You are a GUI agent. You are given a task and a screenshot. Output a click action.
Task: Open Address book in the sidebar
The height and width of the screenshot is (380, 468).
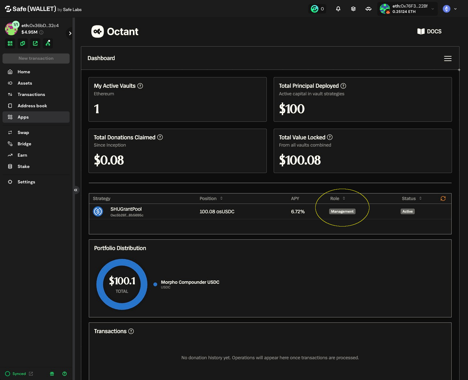(36, 106)
